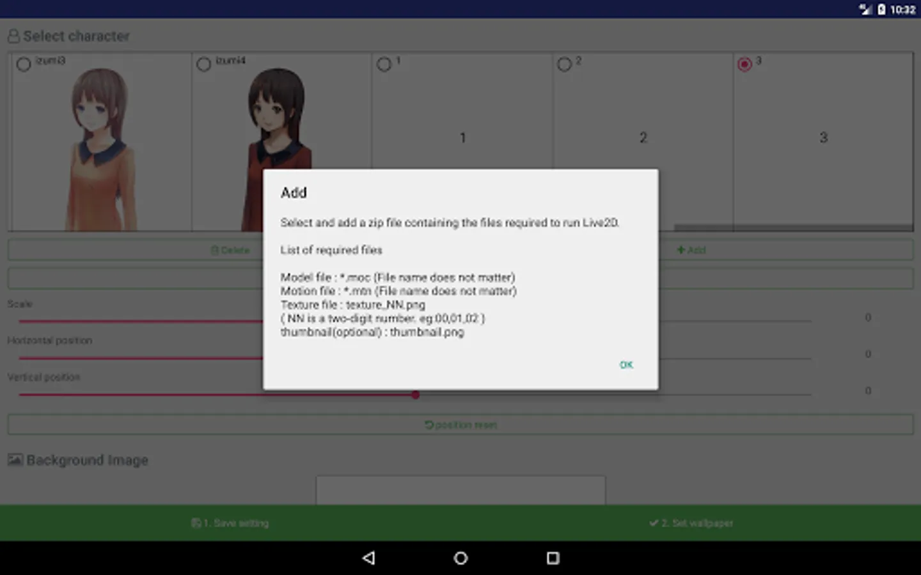Select the izumi3 radio button

[x=24, y=64]
